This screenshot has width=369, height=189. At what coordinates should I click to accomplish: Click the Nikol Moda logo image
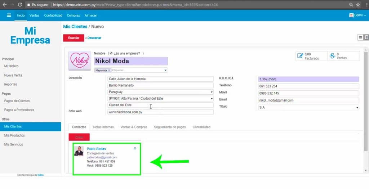(80, 60)
